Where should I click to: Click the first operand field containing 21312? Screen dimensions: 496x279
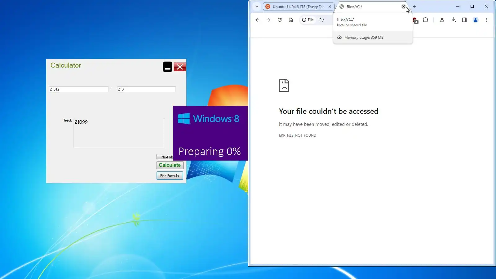tap(78, 89)
